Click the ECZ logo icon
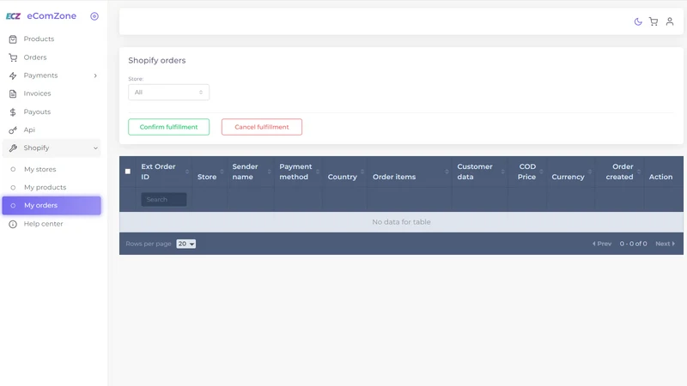Screen dimensions: 687x386 [13, 16]
